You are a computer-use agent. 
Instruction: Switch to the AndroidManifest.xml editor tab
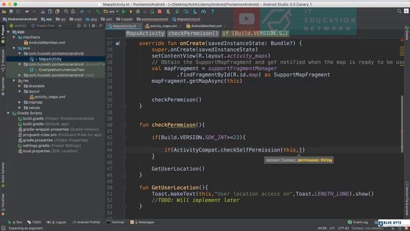pos(206,26)
